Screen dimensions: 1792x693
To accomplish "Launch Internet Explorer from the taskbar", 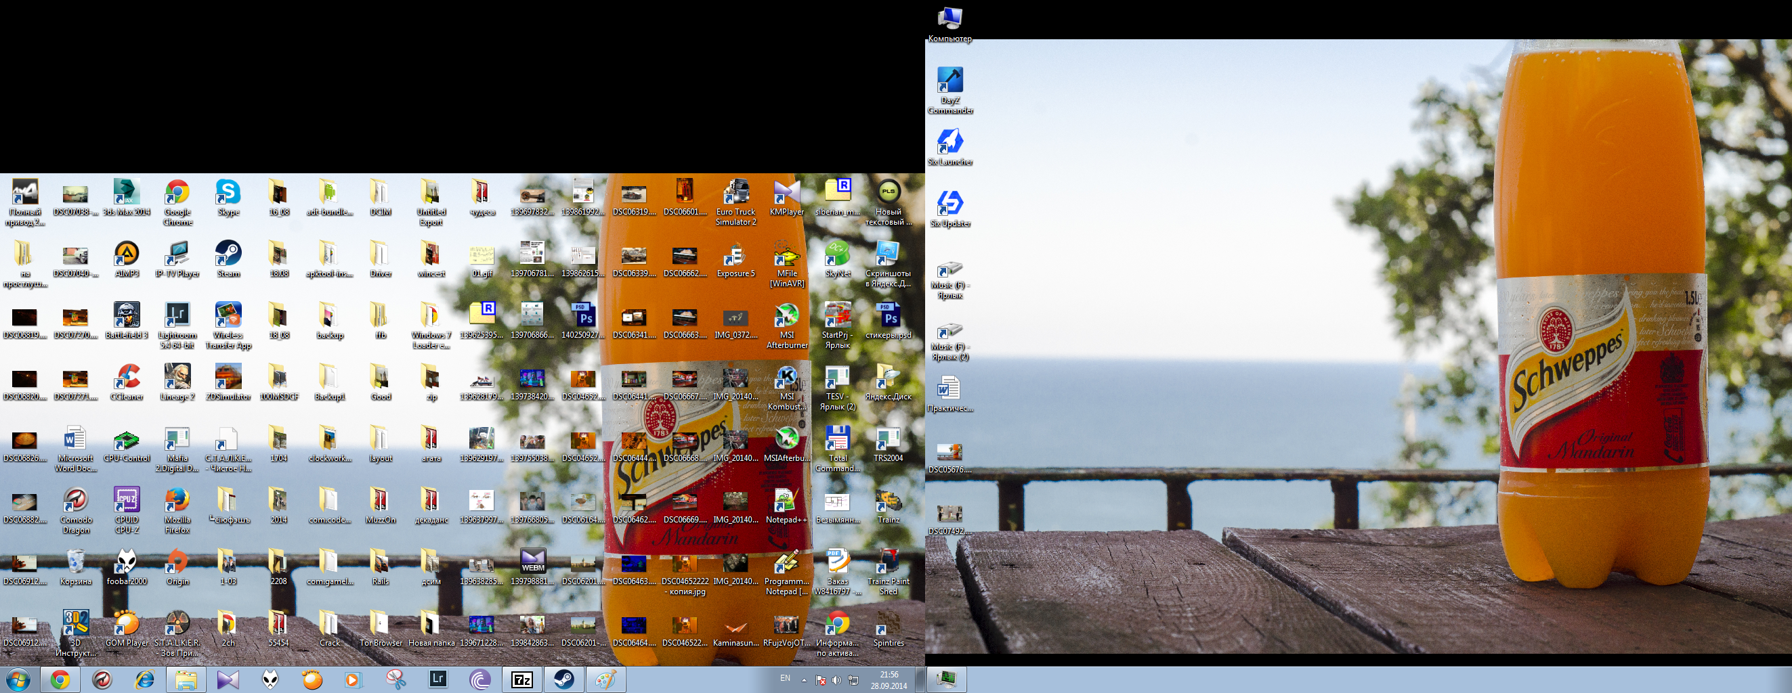I will 145,679.
